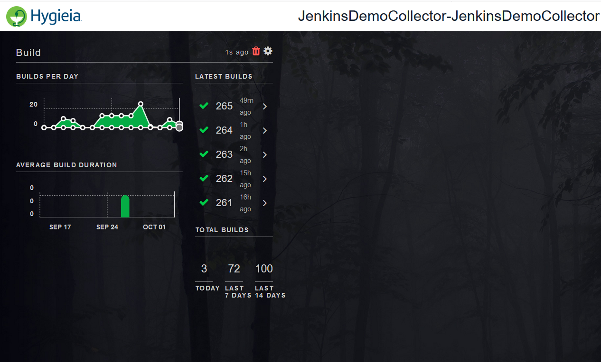The width and height of the screenshot is (601, 362).
Task: Click the '1s ago' updated label
Action: pos(236,52)
